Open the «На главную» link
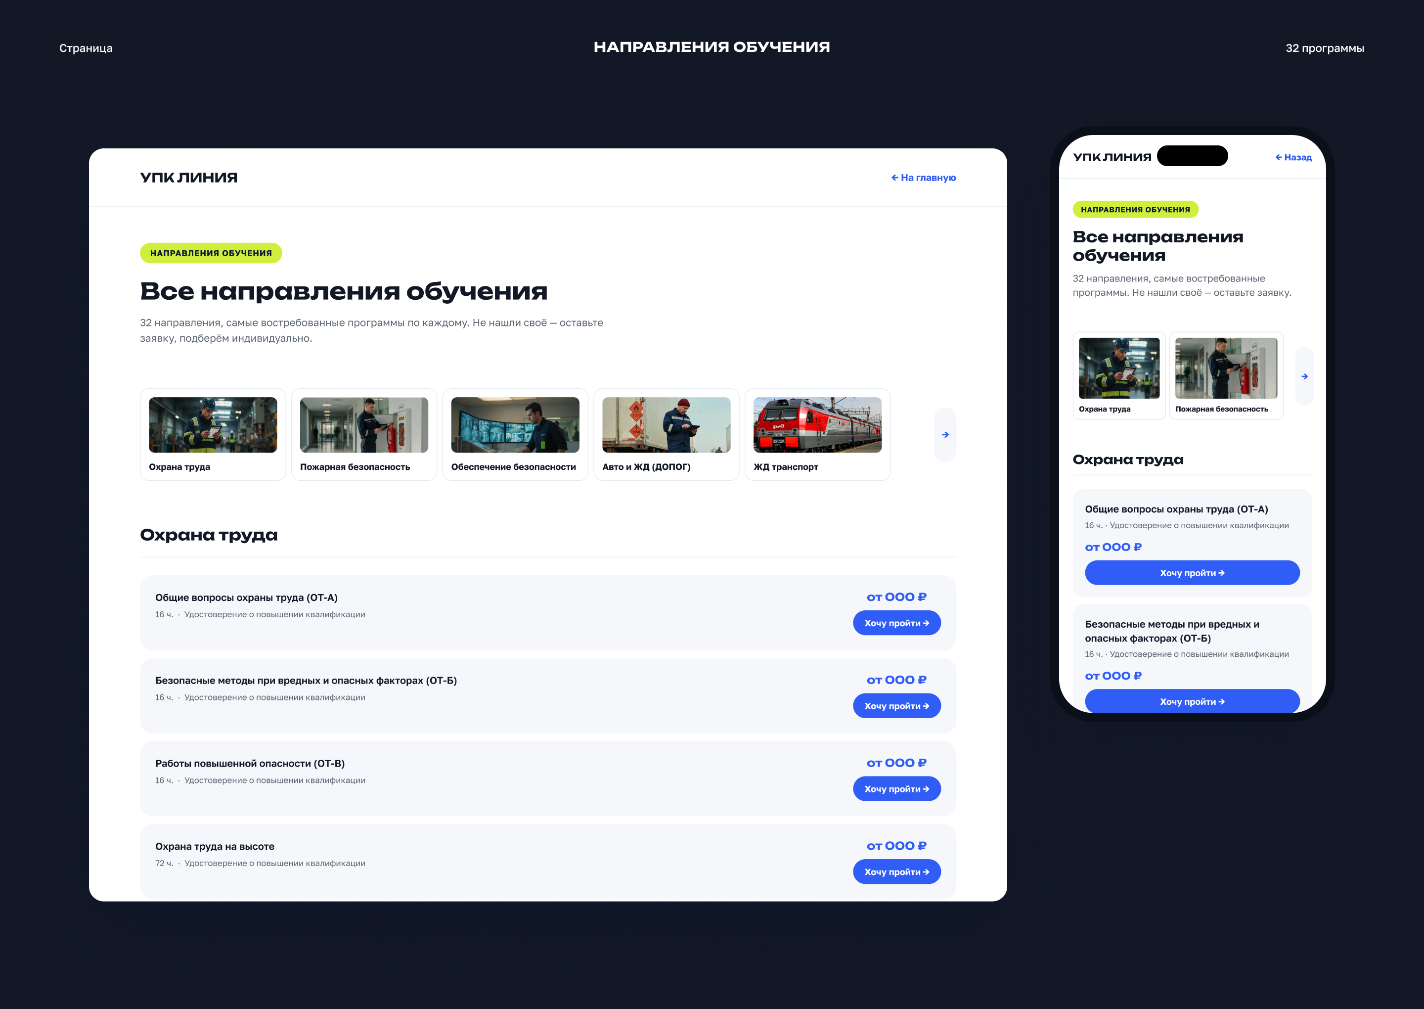The image size is (1424, 1009). (x=924, y=178)
